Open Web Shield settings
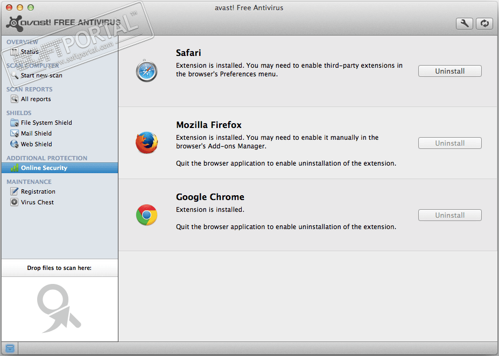The image size is (499, 356). click(x=36, y=144)
